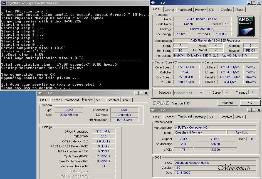The width and height of the screenshot is (262, 179).
Task: Click the CAS# Latency value 7.0 clocks
Action: (x=103, y=141)
